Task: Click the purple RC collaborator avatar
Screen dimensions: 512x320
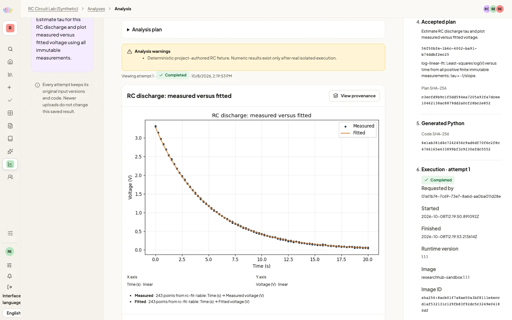Action: coord(487,9)
